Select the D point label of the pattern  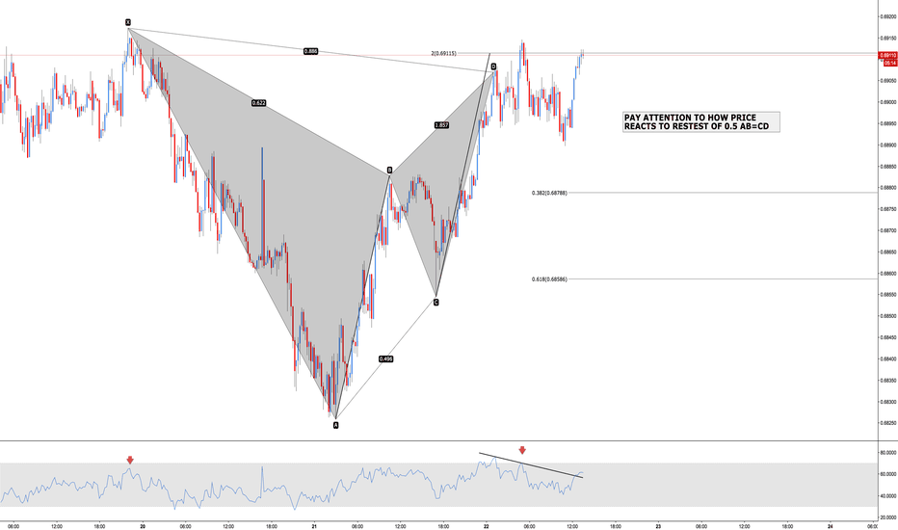493,67
